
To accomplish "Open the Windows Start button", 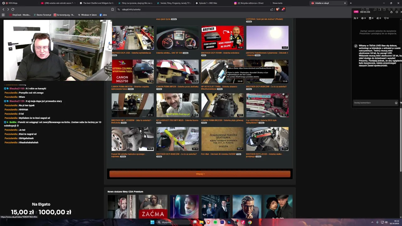I will pos(152,222).
